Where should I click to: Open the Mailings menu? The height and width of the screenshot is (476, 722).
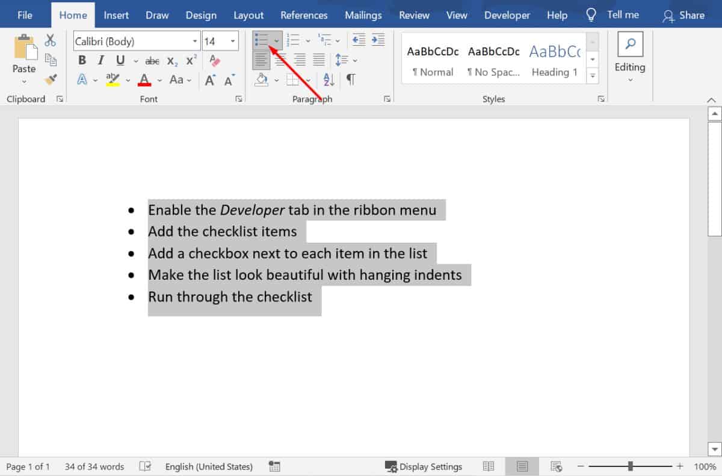[363, 14]
